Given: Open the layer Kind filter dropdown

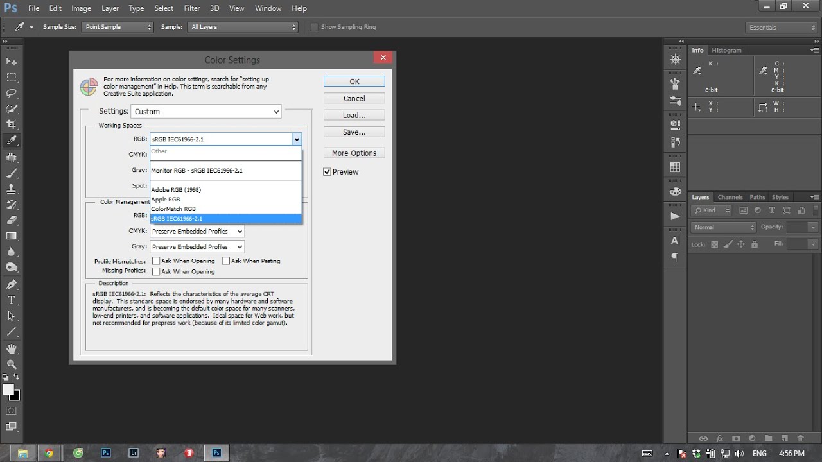Looking at the screenshot, I should pyautogui.click(x=712, y=210).
